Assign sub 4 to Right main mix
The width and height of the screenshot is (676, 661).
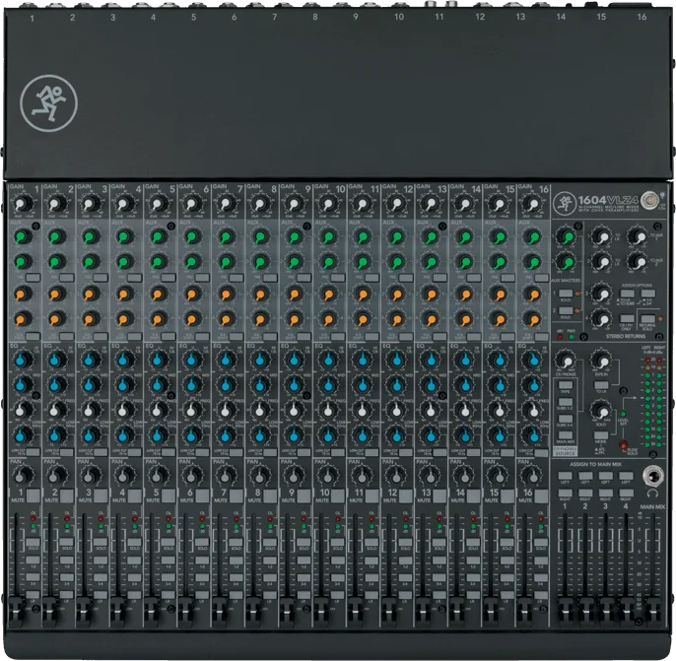click(626, 493)
